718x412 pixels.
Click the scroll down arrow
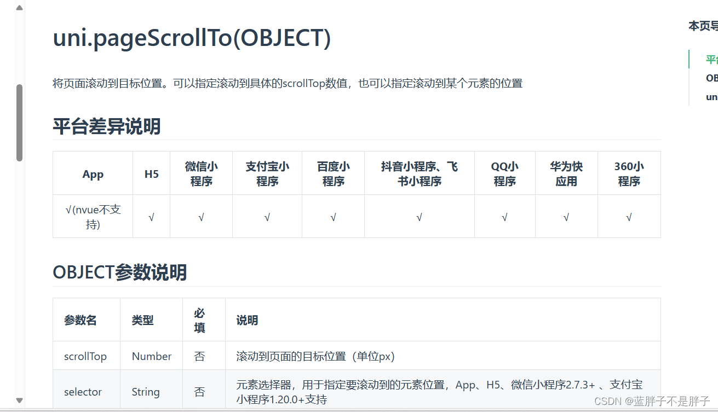[x=20, y=401]
